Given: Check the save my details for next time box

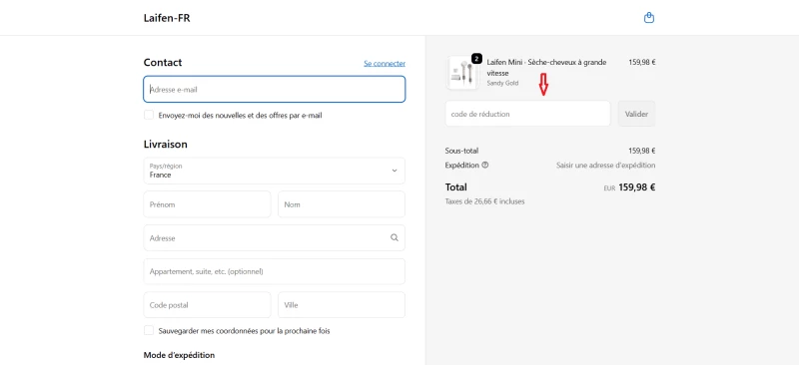Looking at the screenshot, I should (x=149, y=330).
